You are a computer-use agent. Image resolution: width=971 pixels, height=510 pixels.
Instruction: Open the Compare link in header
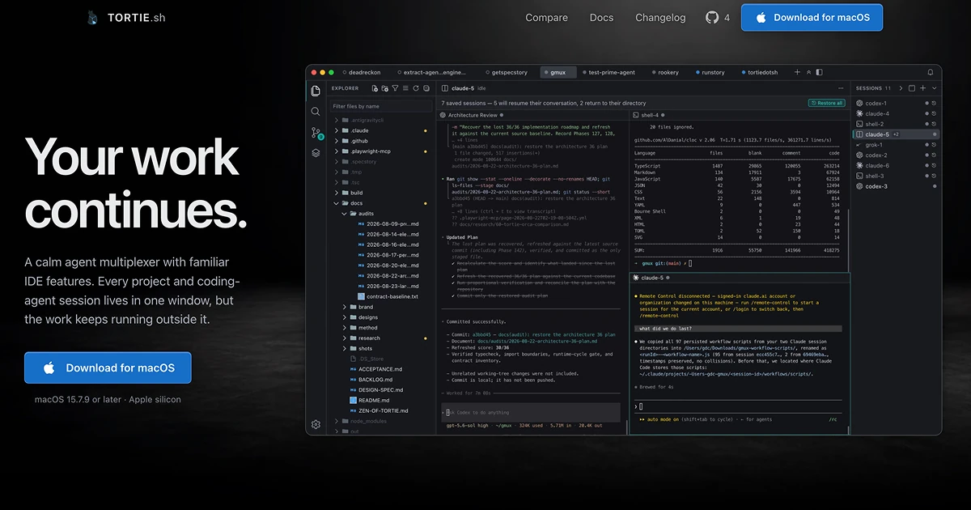click(x=546, y=17)
